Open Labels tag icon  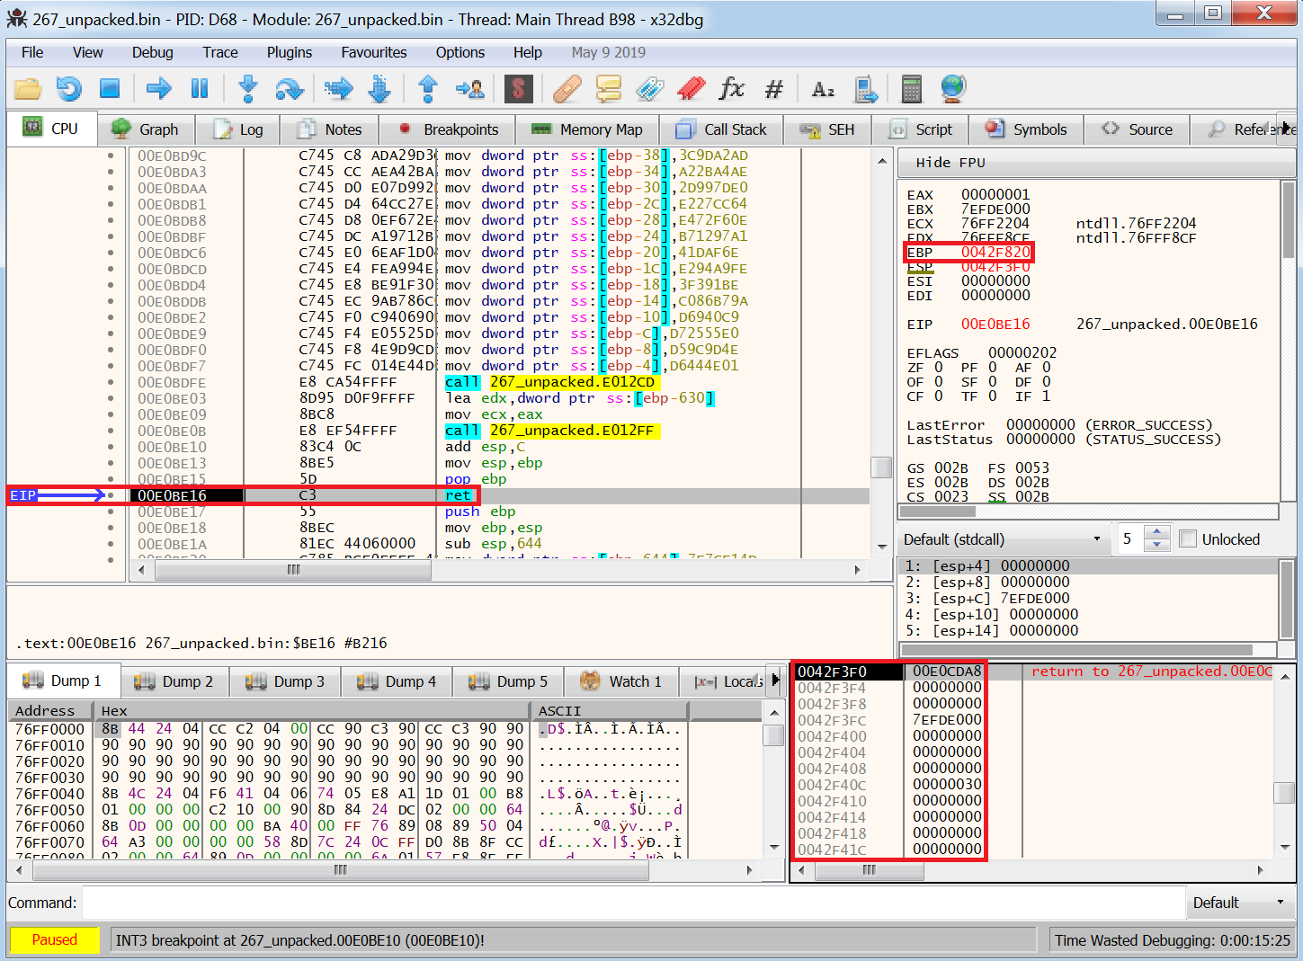point(650,88)
